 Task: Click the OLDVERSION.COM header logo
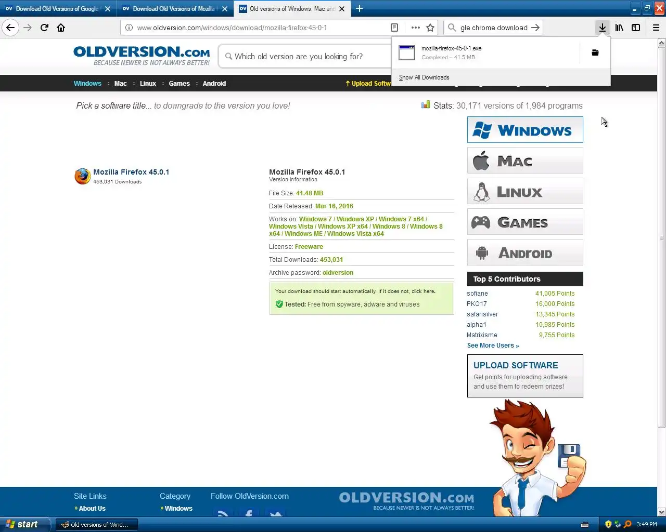(142, 56)
